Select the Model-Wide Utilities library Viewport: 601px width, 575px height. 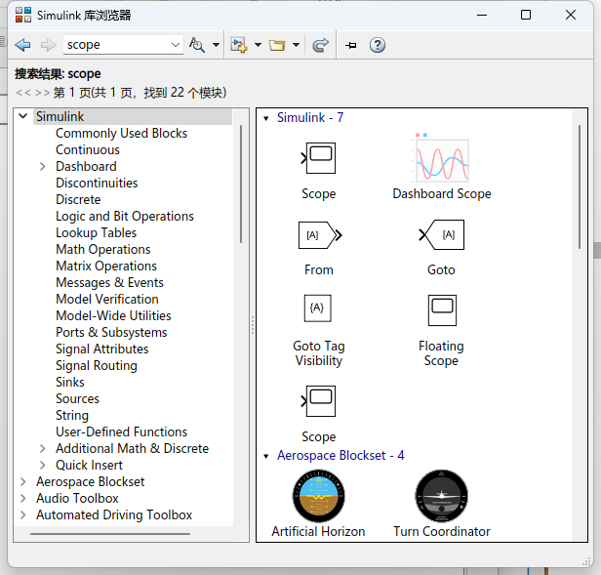[113, 315]
